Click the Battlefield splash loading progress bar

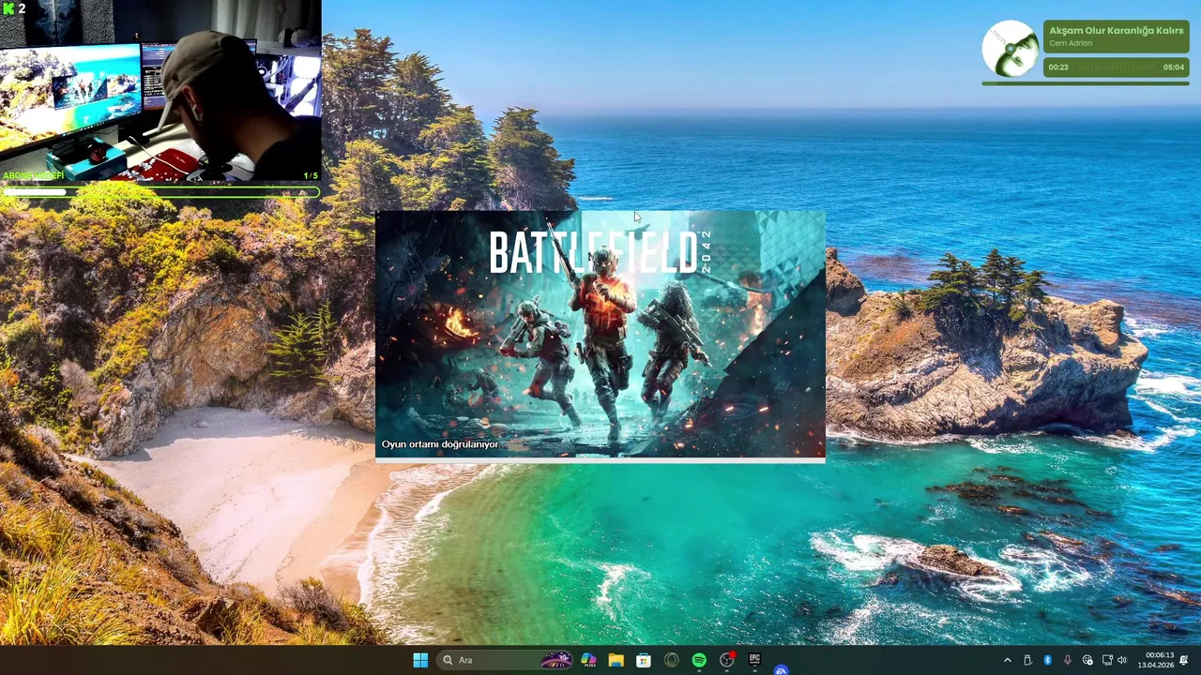600,460
